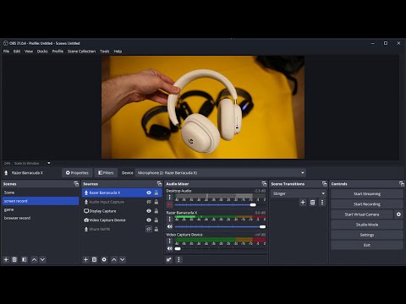Open Video Capture Device mixer three-dot options
406x304 pixels.
170,241
